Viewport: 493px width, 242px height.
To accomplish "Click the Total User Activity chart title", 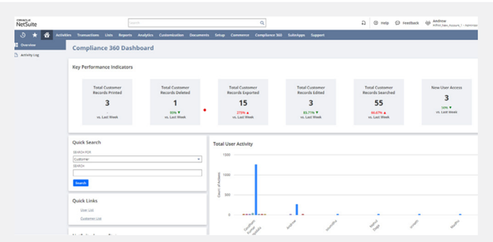I will coord(233,144).
